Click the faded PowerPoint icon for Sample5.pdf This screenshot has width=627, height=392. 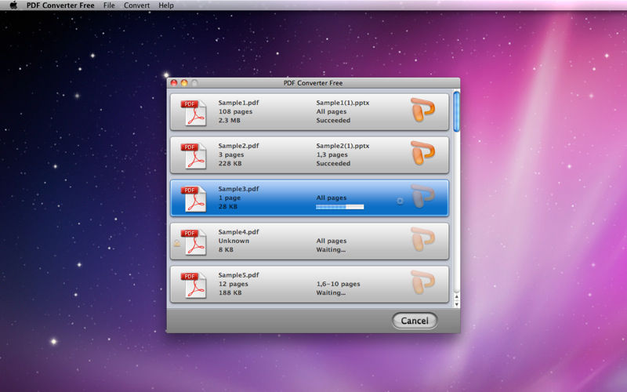point(422,284)
